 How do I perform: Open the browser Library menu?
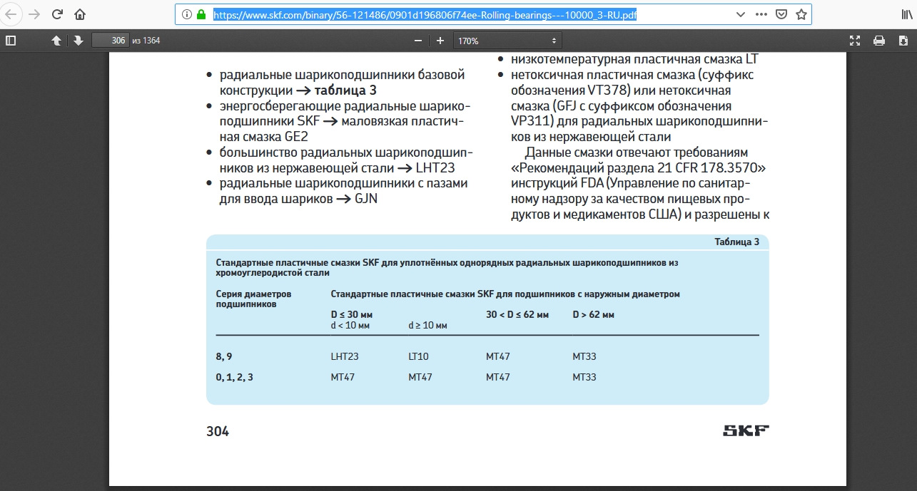(x=901, y=14)
